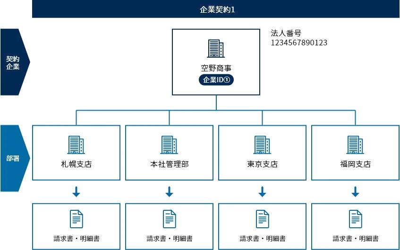The width and height of the screenshot is (400, 250).
Task: Click document icon under 本社管理部
Action: pos(169,219)
